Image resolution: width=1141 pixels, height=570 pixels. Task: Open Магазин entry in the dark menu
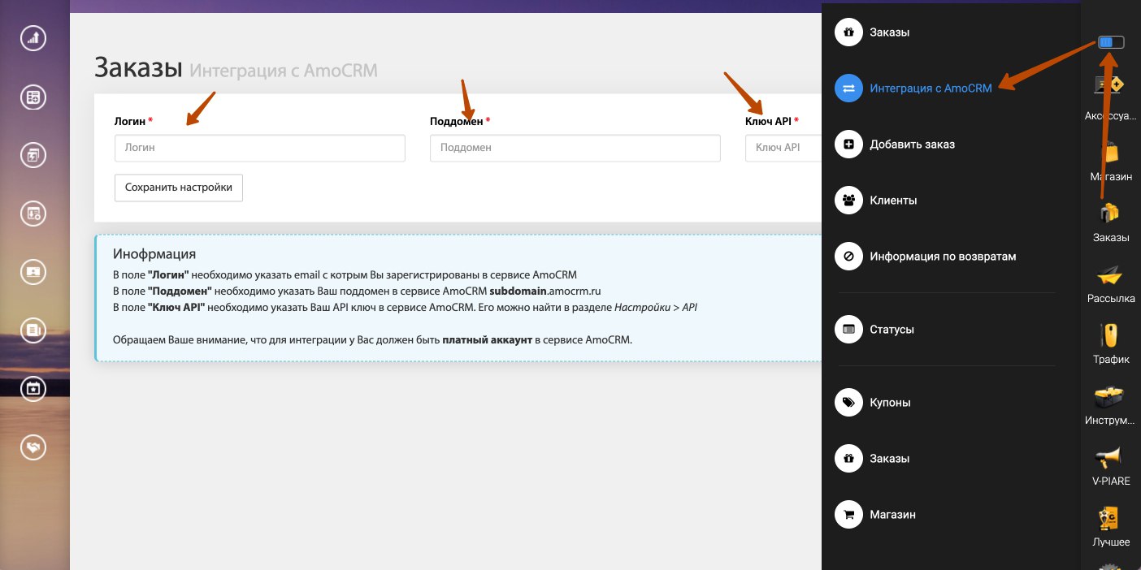pos(892,514)
